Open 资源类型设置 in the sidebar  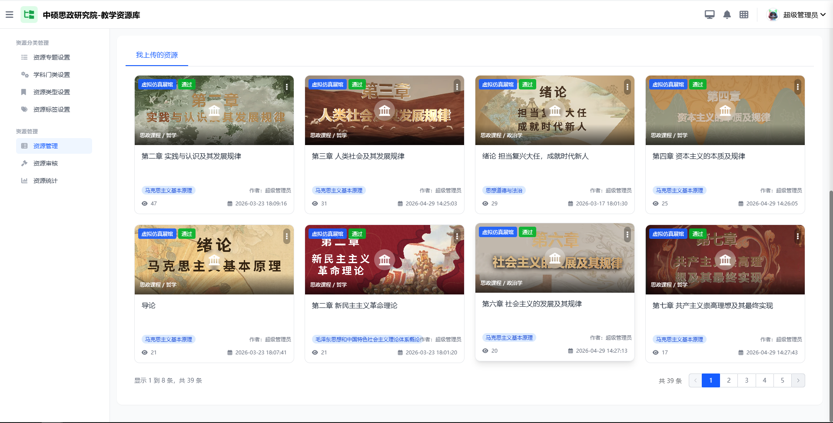click(52, 92)
